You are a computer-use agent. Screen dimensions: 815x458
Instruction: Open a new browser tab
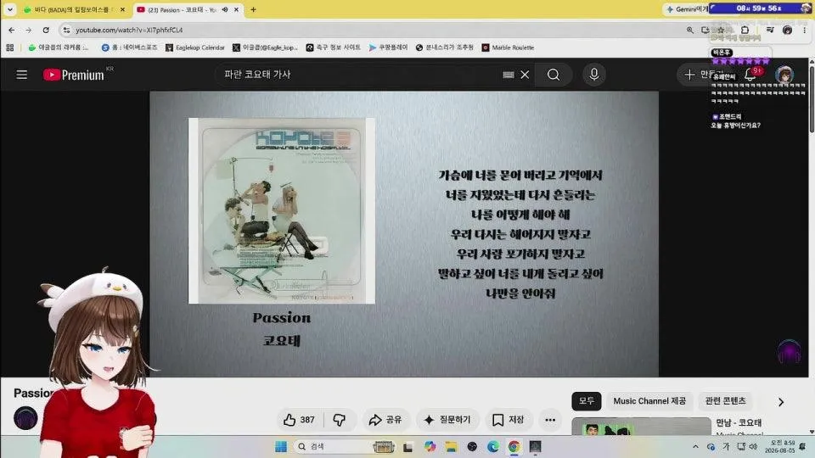point(253,9)
